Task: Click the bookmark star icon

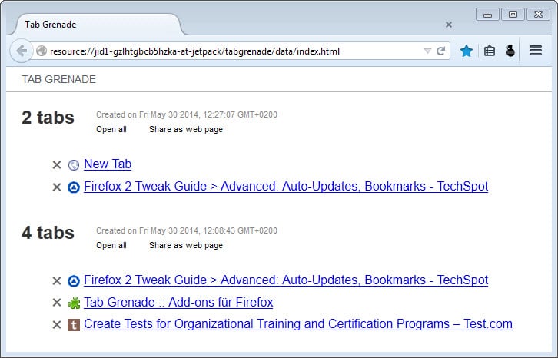Action: coord(466,51)
